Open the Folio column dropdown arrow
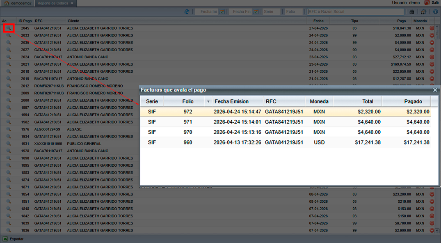Screen dimensions: 441x243 click(208, 101)
